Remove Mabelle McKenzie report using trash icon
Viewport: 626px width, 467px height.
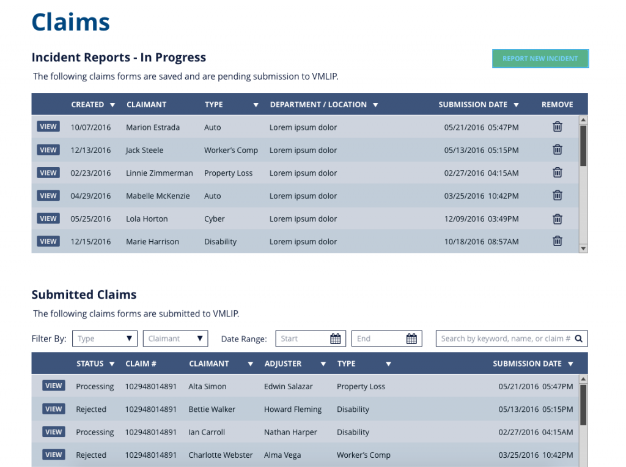pyautogui.click(x=558, y=195)
